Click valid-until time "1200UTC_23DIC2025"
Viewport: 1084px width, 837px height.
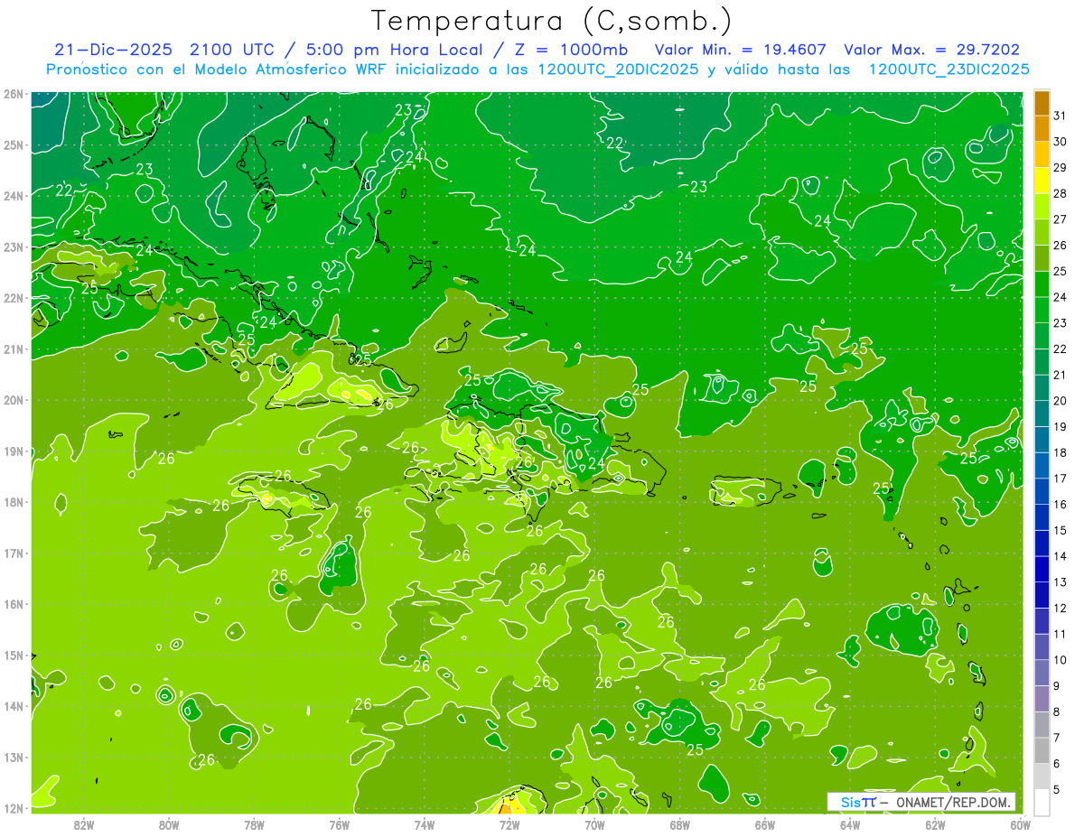pos(948,70)
